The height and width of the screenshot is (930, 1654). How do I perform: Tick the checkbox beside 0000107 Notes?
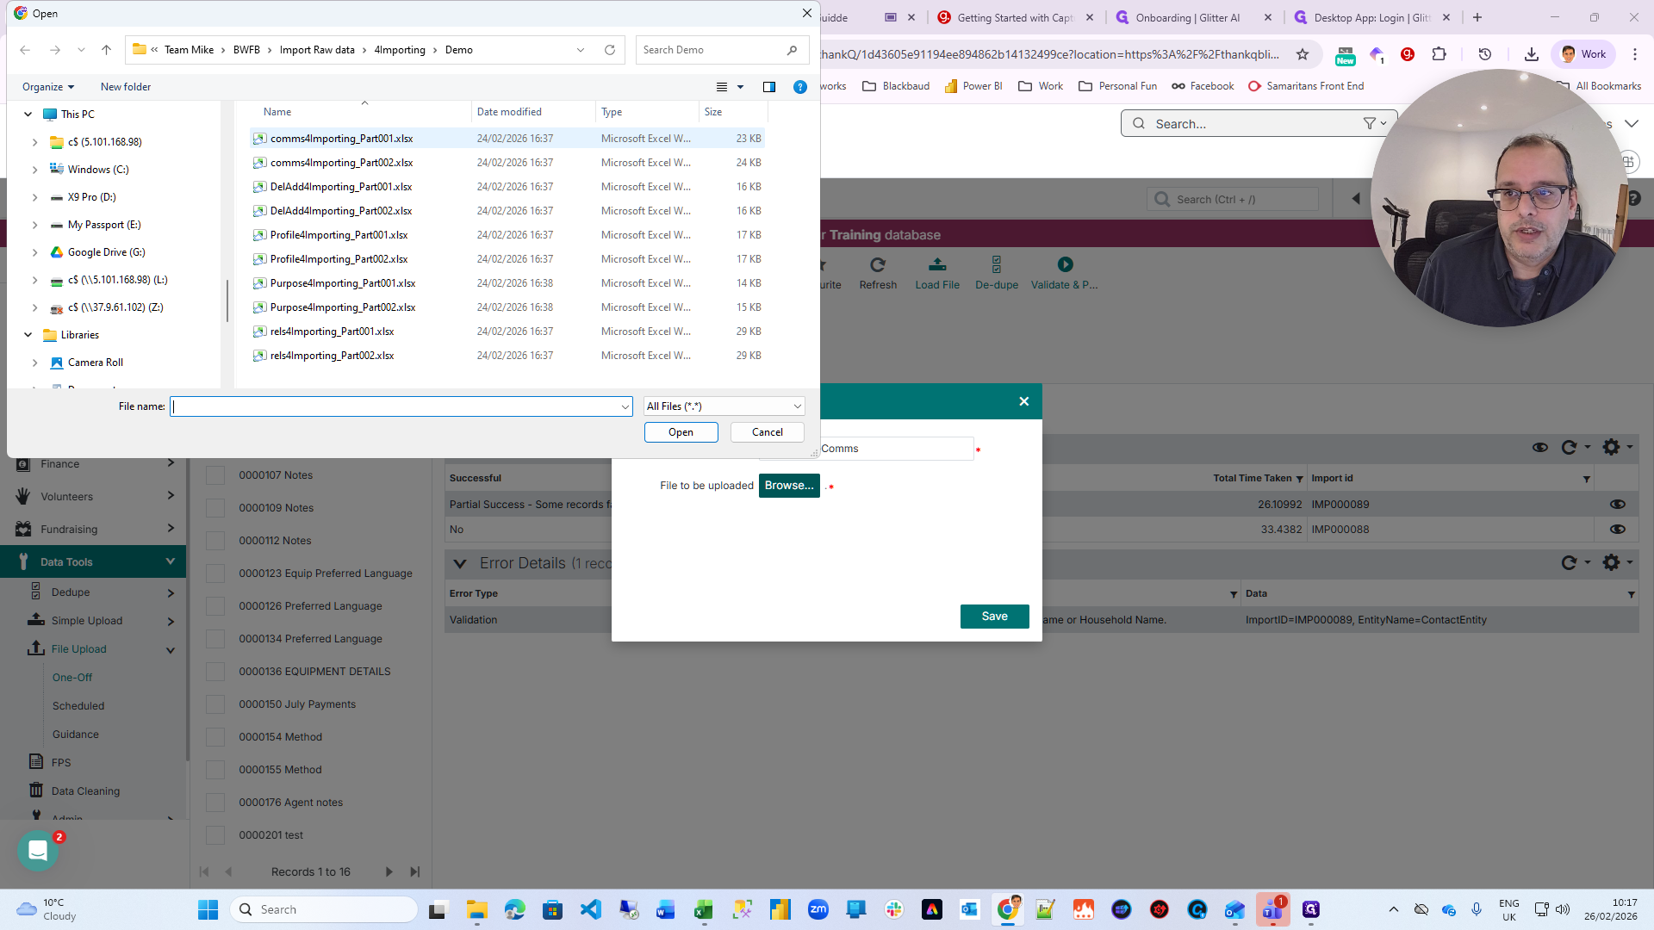point(215,475)
